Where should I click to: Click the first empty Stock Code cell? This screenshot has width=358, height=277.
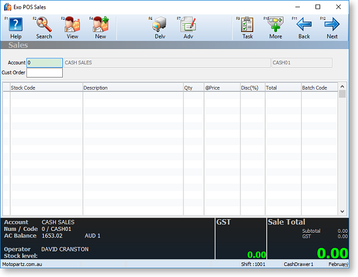pyautogui.click(x=46, y=96)
